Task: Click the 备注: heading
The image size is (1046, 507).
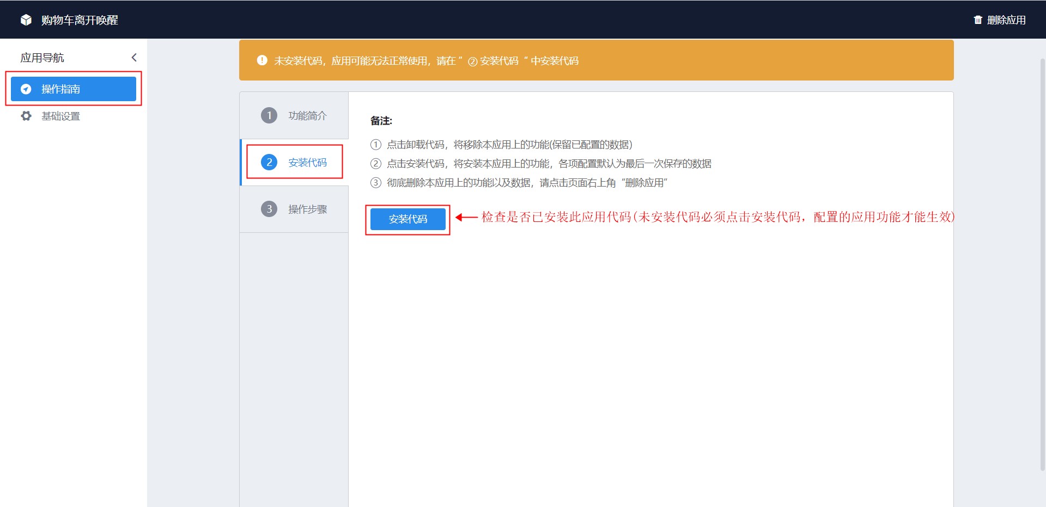Action: pyautogui.click(x=381, y=121)
